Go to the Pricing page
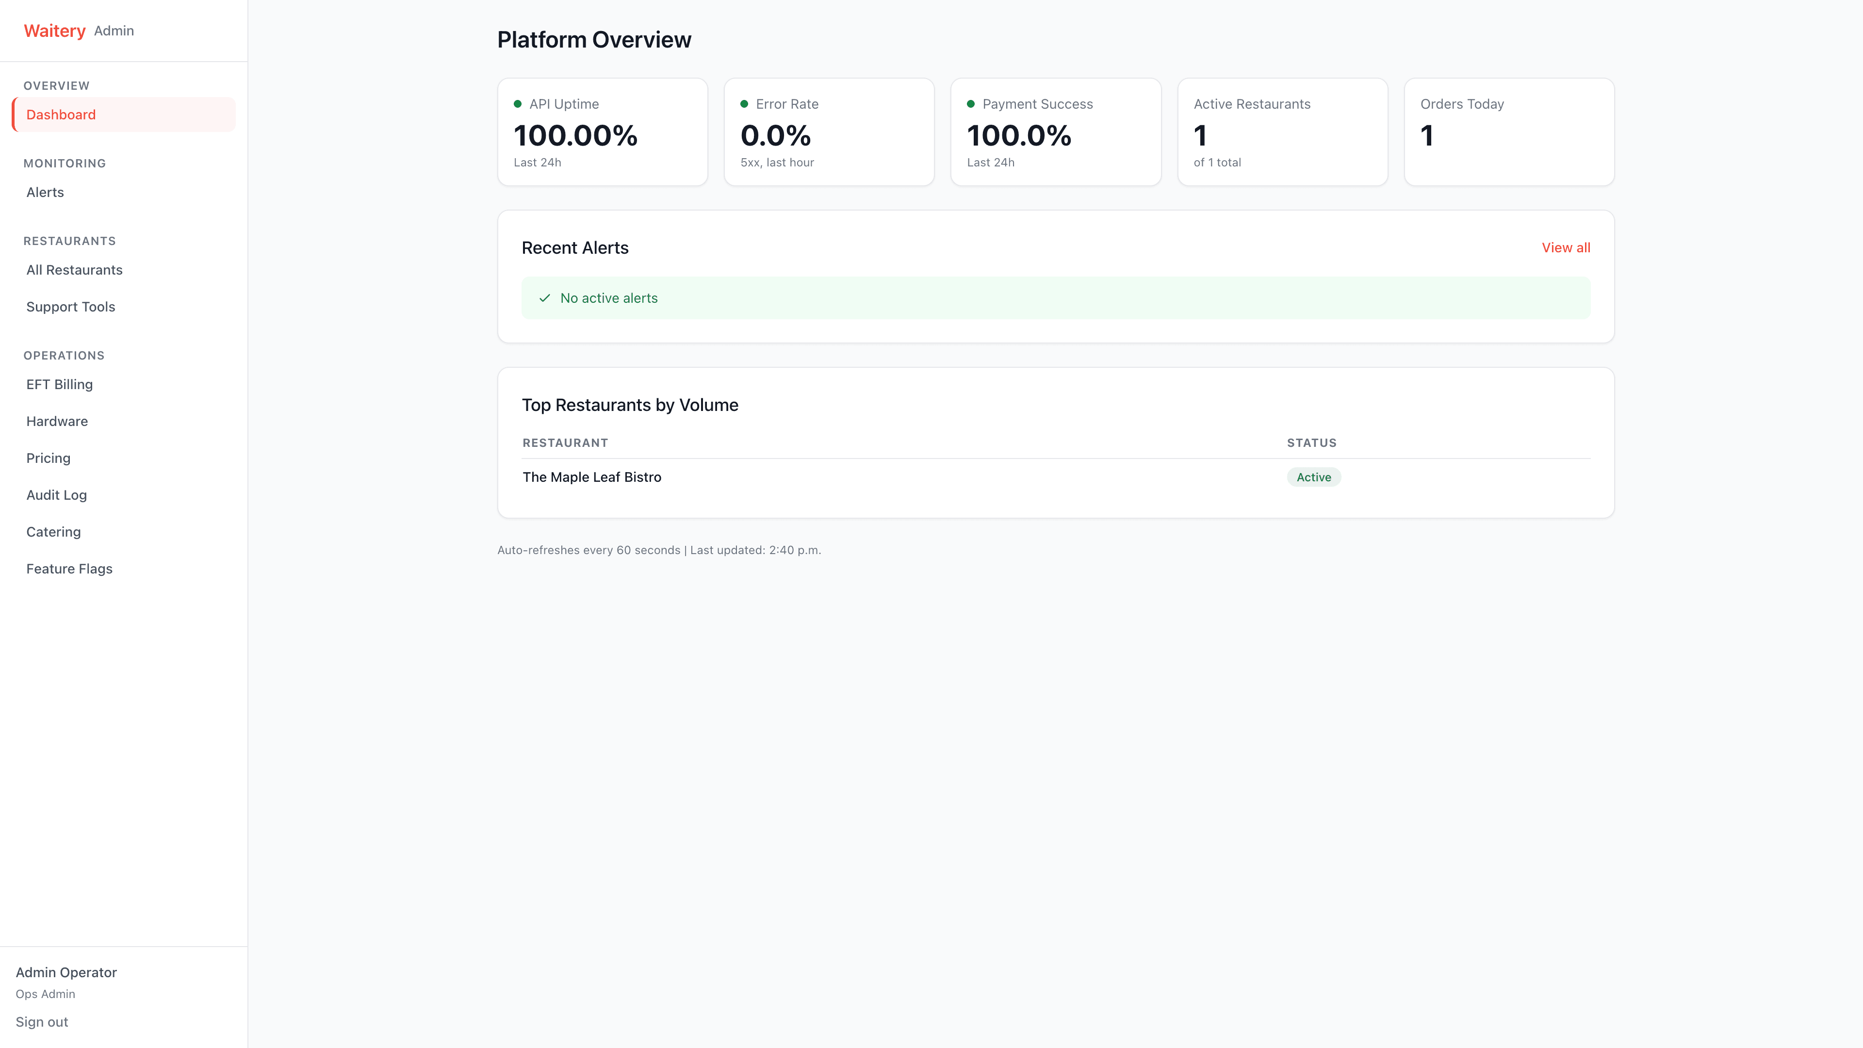The width and height of the screenshot is (1863, 1048). point(124,458)
